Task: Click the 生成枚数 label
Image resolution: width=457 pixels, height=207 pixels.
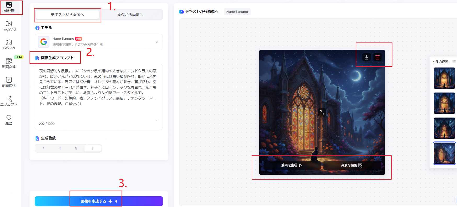Action: click(48, 138)
